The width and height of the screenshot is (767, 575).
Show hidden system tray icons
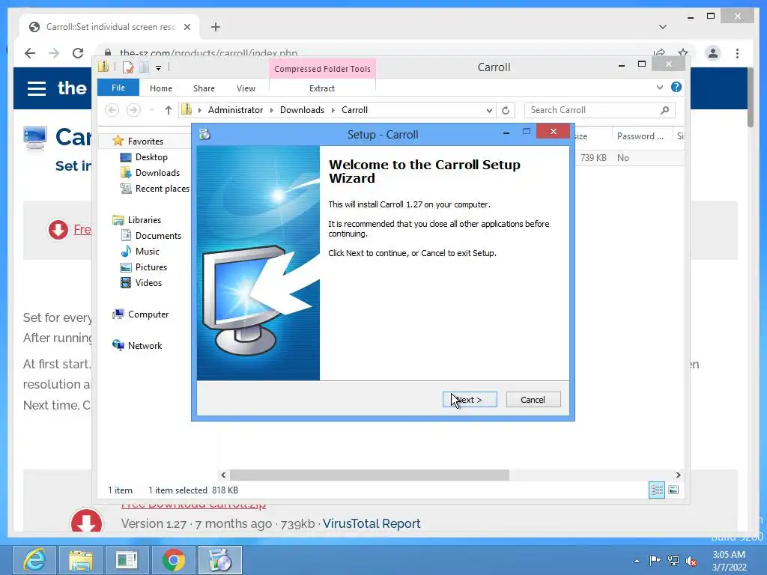(x=637, y=560)
